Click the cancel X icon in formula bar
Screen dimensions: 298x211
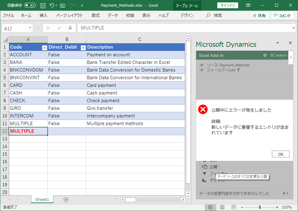[48, 28]
